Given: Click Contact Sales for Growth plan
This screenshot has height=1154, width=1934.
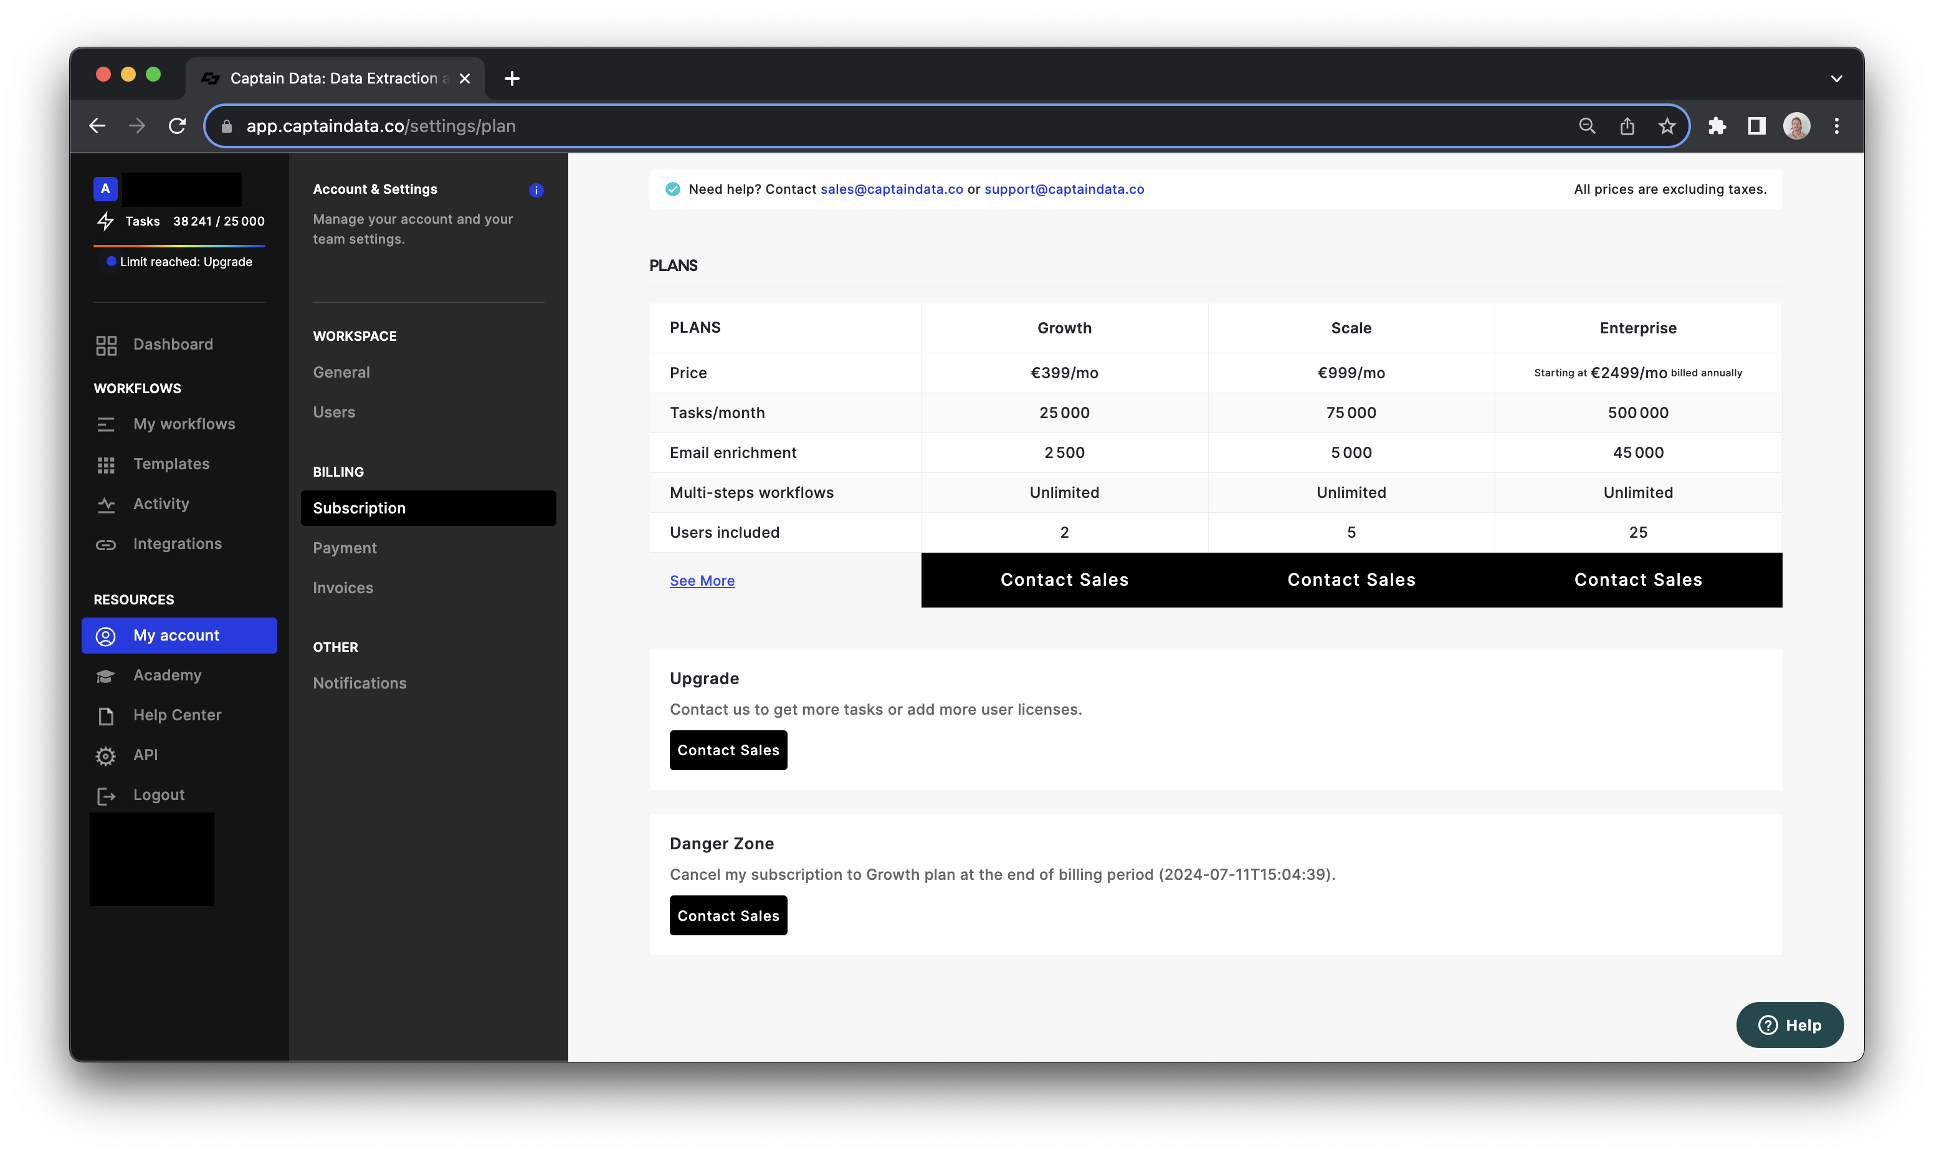Looking at the screenshot, I should (1064, 580).
